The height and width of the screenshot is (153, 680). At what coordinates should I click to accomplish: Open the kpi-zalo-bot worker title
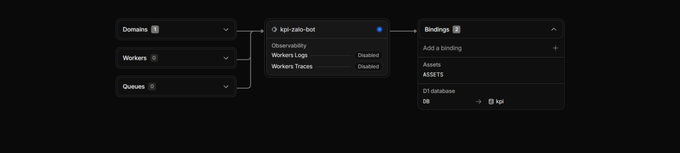point(297,29)
